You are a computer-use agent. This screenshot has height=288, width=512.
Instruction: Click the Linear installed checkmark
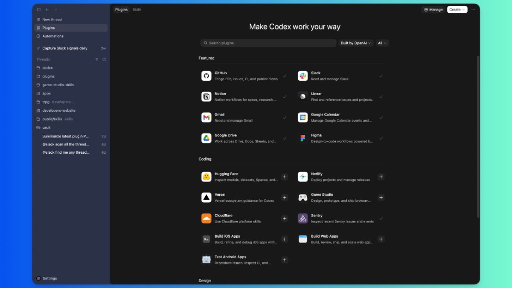pyautogui.click(x=381, y=96)
